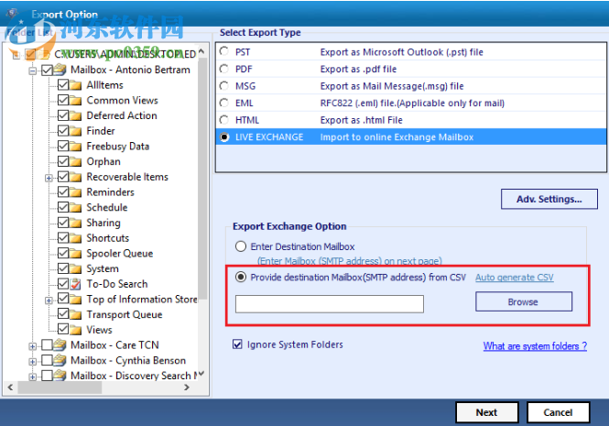Uncheck the Finder folder checkbox

[x=63, y=131]
